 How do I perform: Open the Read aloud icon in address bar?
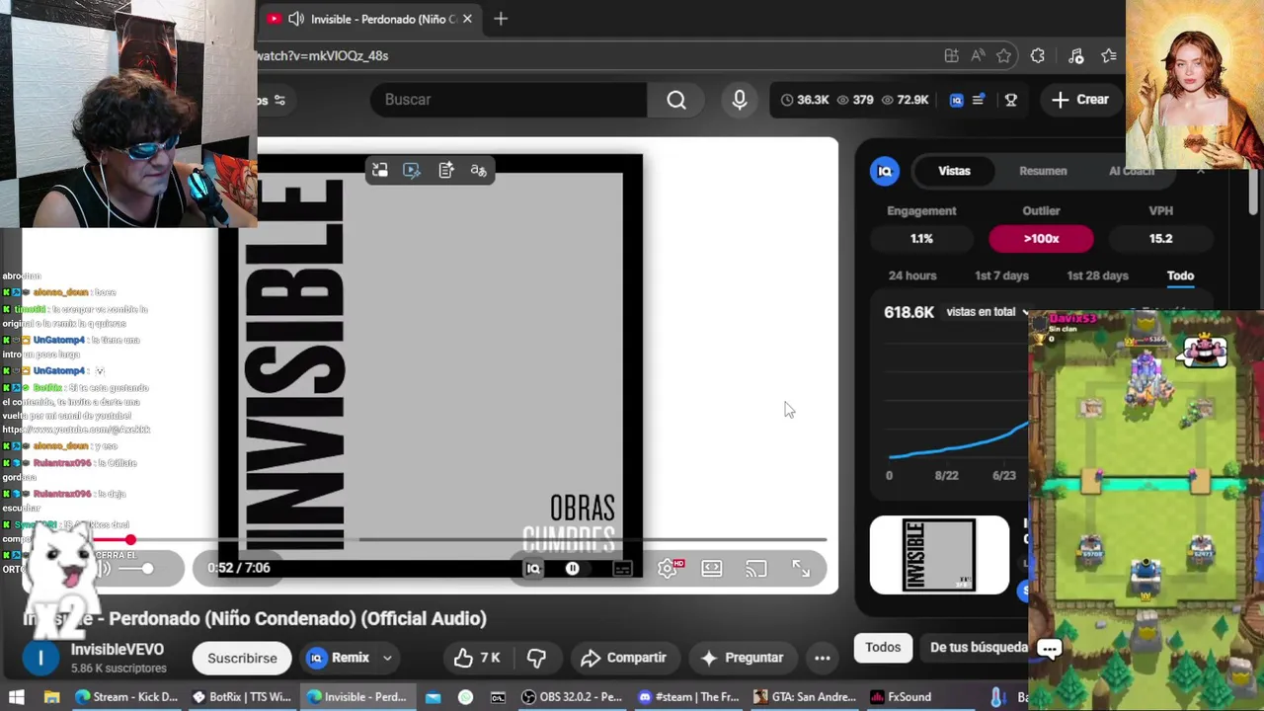(978, 56)
